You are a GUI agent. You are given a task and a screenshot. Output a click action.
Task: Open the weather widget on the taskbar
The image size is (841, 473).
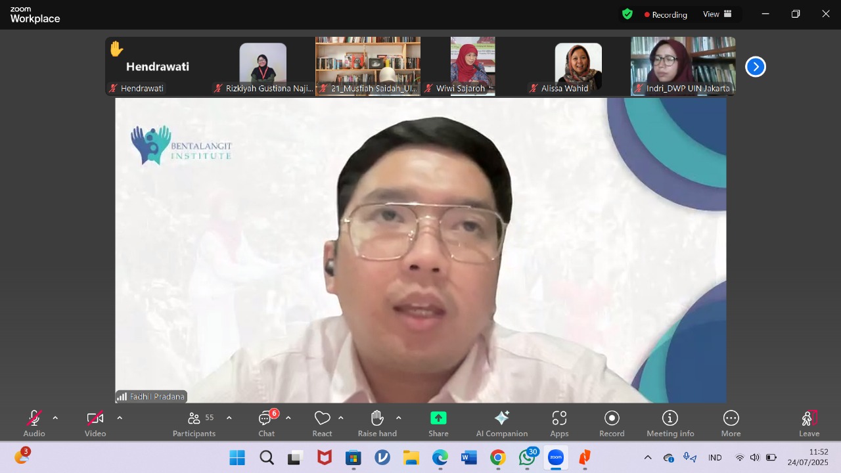(22, 456)
